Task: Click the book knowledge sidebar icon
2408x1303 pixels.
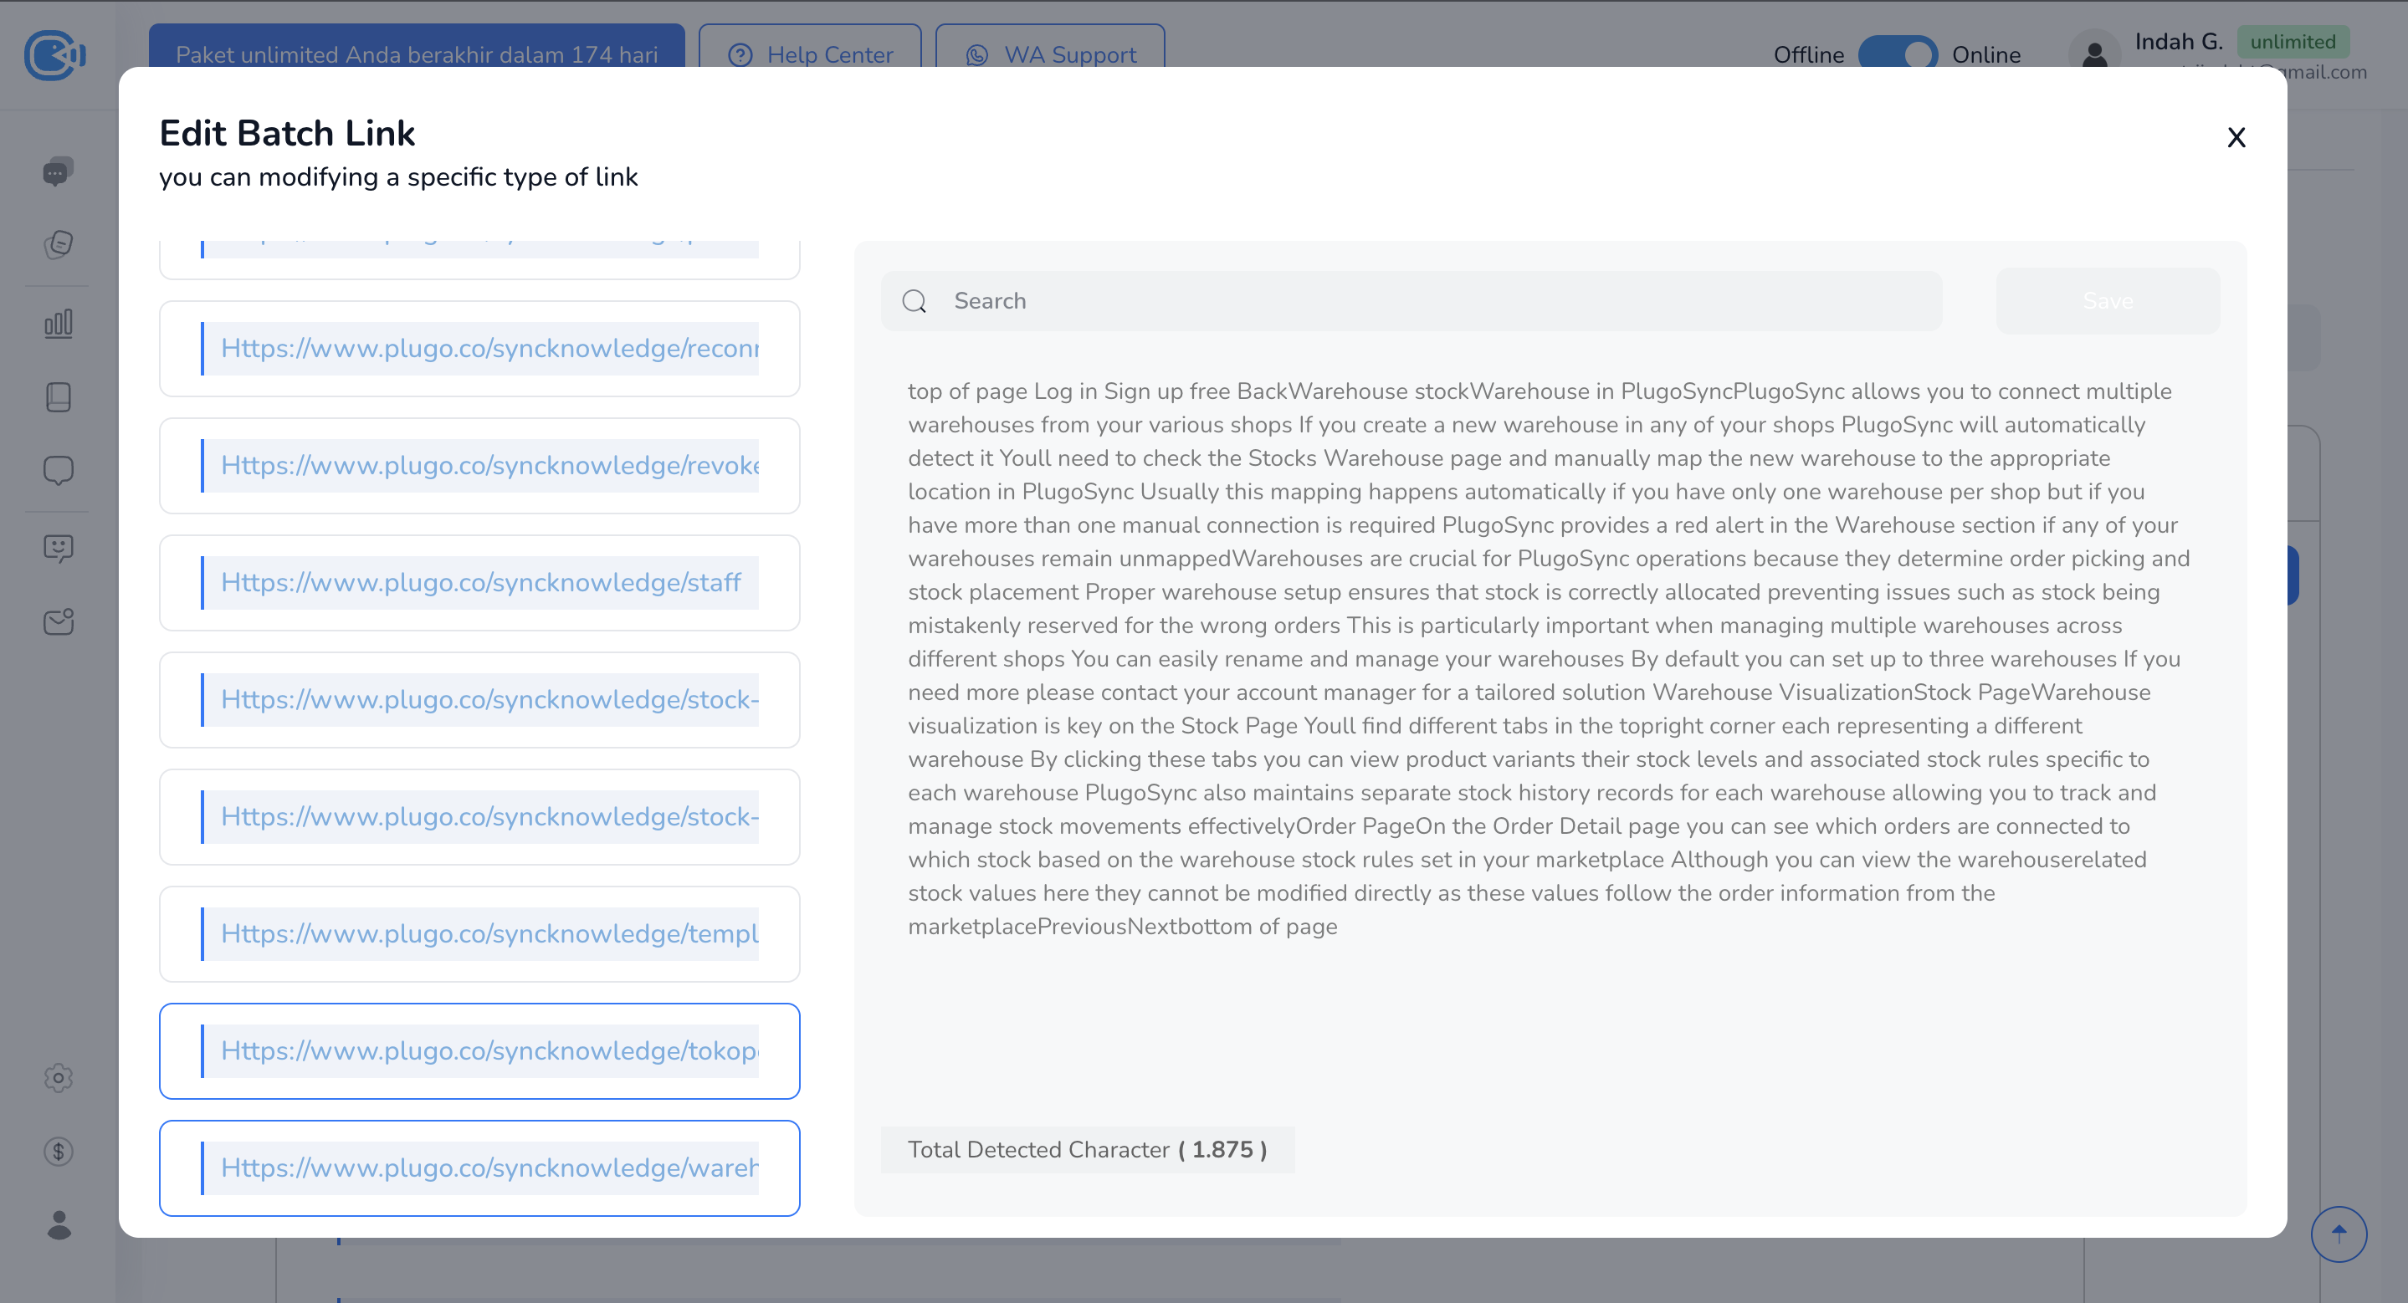Action: pos(58,397)
